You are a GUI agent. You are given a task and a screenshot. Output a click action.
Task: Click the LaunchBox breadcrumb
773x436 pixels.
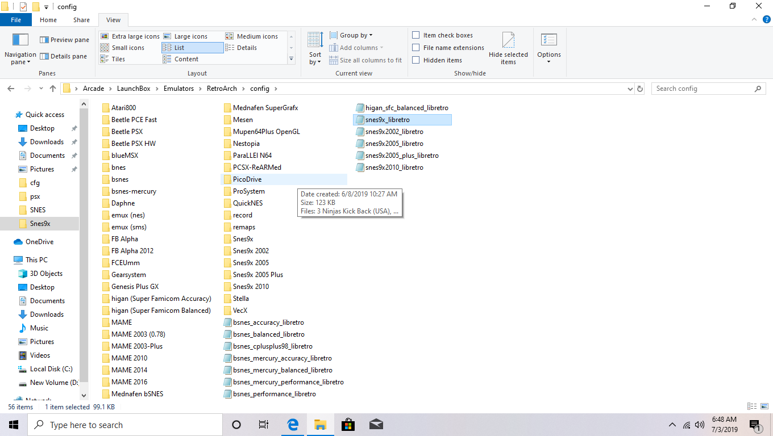pos(135,89)
